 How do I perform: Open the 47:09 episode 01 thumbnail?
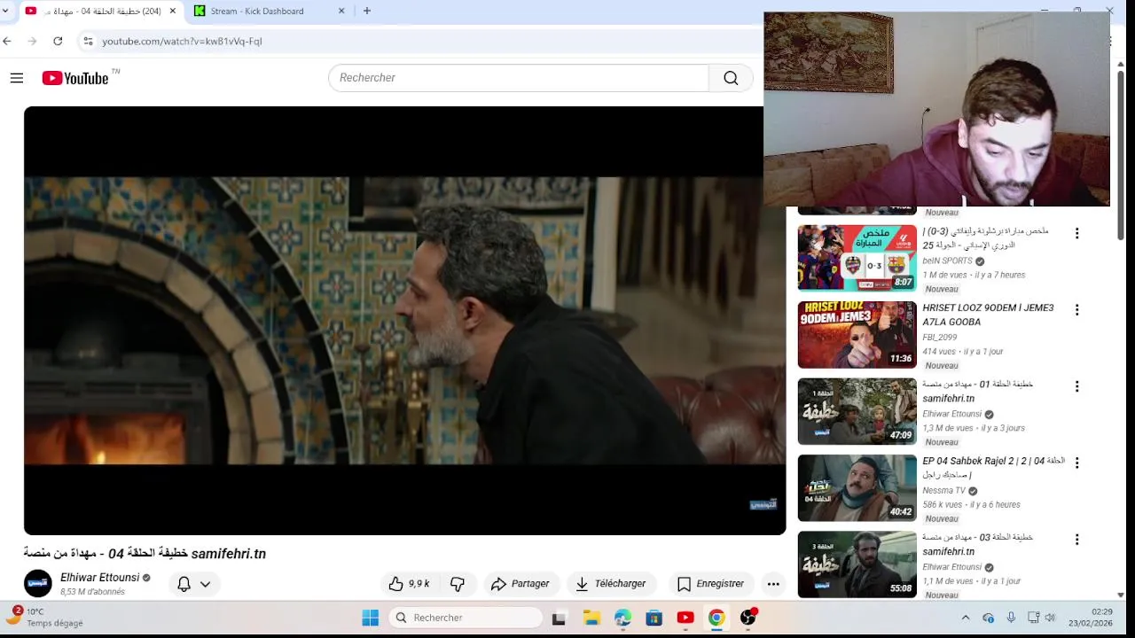click(857, 411)
